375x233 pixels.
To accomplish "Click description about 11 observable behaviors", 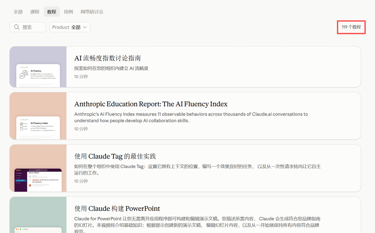I will tap(191, 117).
